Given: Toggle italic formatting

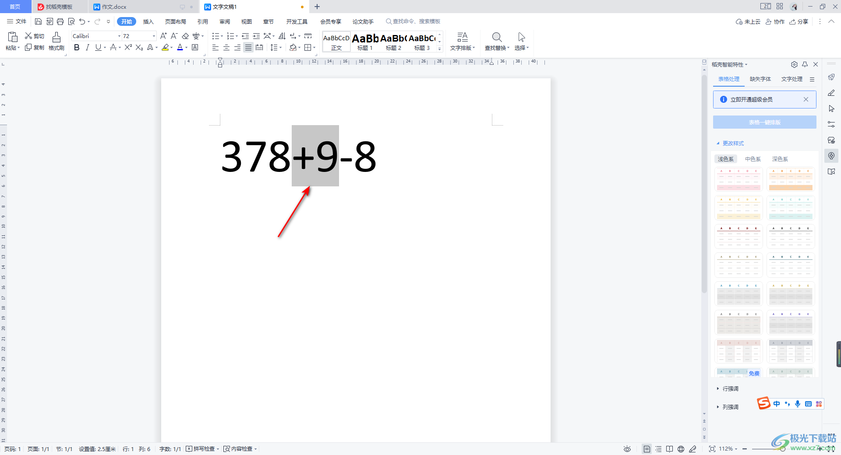Looking at the screenshot, I should coord(88,47).
